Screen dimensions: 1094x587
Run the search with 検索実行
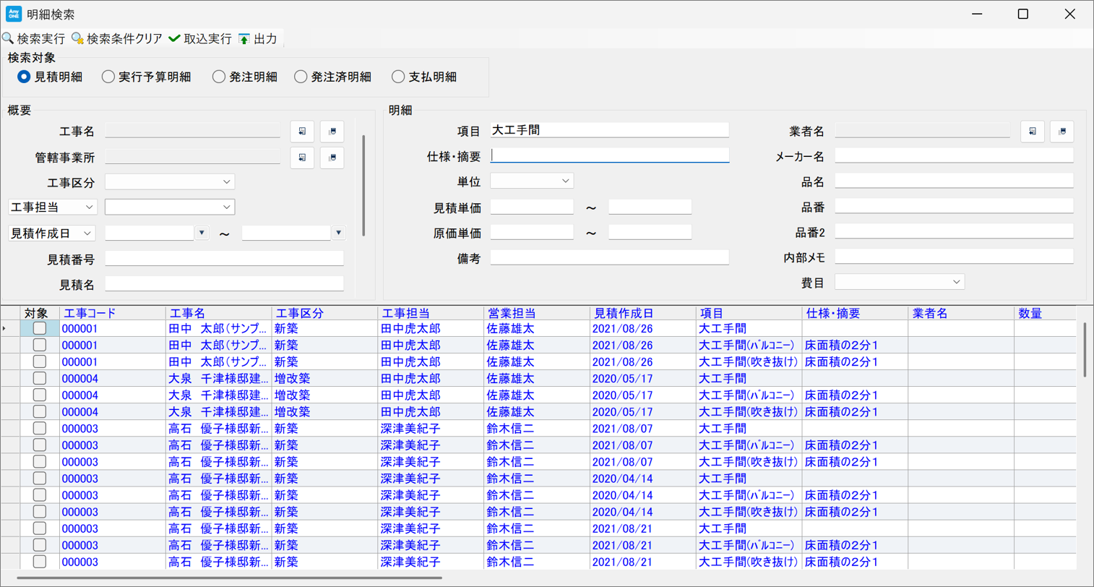click(34, 38)
